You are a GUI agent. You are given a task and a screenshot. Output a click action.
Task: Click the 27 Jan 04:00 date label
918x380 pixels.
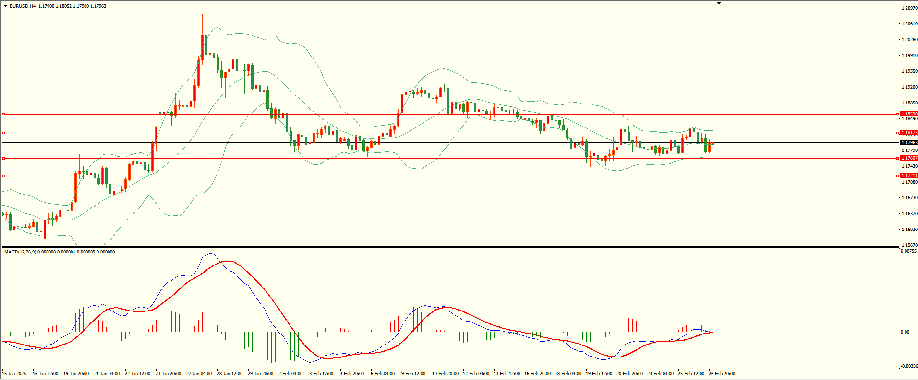click(x=199, y=374)
